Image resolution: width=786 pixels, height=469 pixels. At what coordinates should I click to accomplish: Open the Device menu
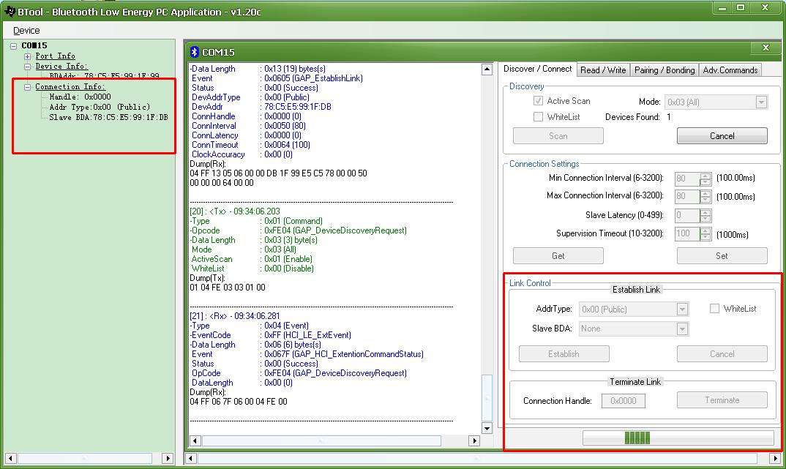[x=26, y=31]
